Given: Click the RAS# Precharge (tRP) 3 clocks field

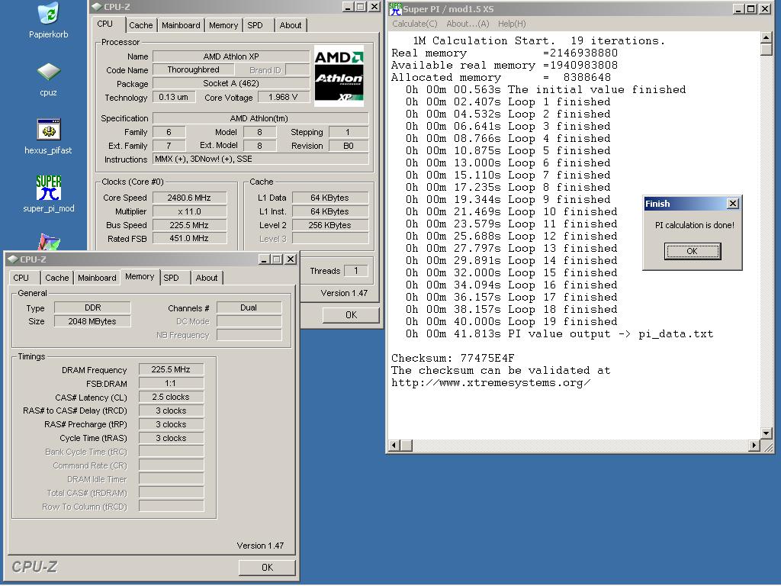Looking at the screenshot, I should [171, 424].
